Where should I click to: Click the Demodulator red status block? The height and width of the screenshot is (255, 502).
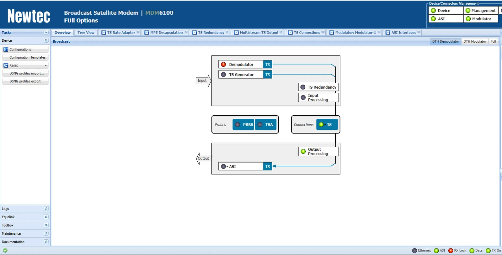click(x=241, y=65)
